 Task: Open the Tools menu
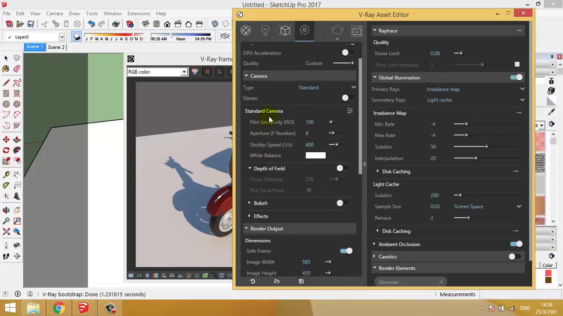coord(92,14)
